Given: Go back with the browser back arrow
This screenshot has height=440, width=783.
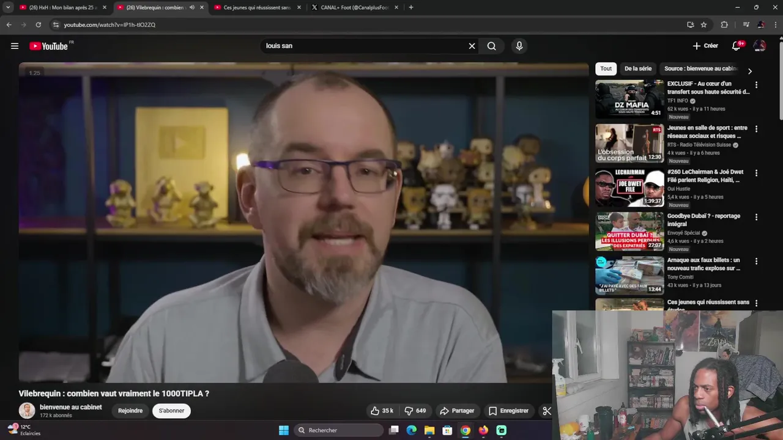Looking at the screenshot, I should (x=9, y=24).
